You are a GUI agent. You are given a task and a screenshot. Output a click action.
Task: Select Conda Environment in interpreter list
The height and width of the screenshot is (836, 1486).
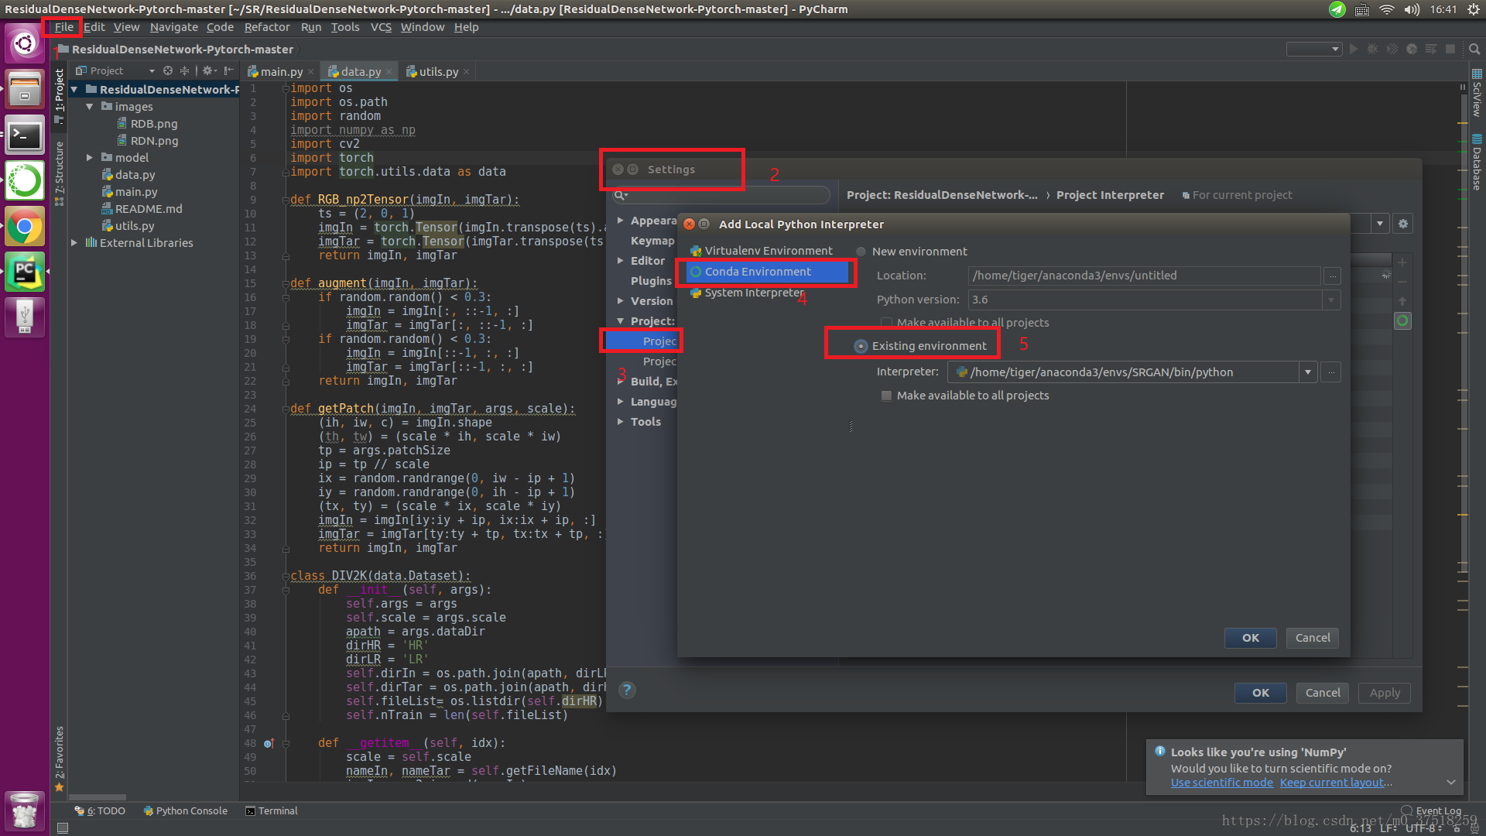[766, 272]
